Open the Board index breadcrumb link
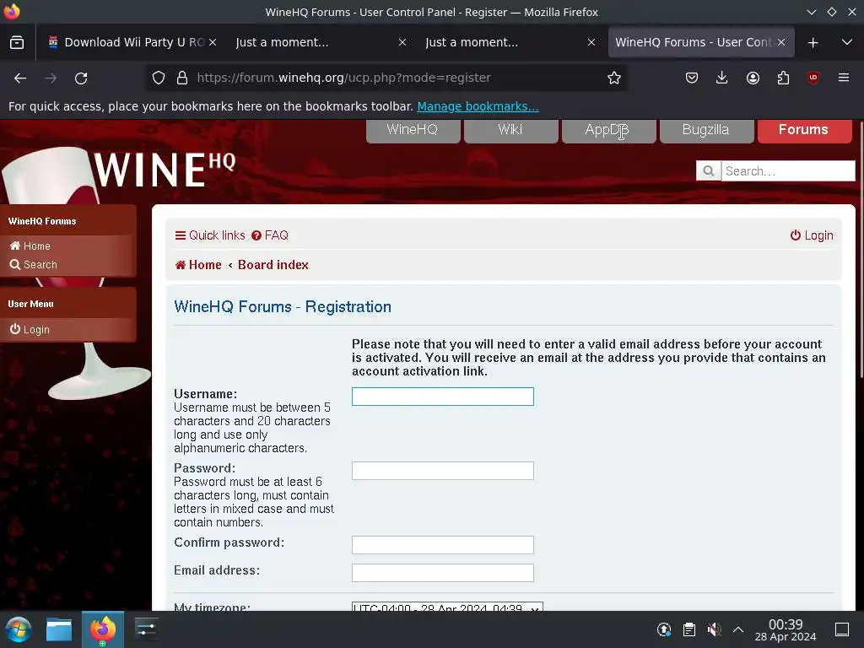The height and width of the screenshot is (648, 864). [x=273, y=264]
